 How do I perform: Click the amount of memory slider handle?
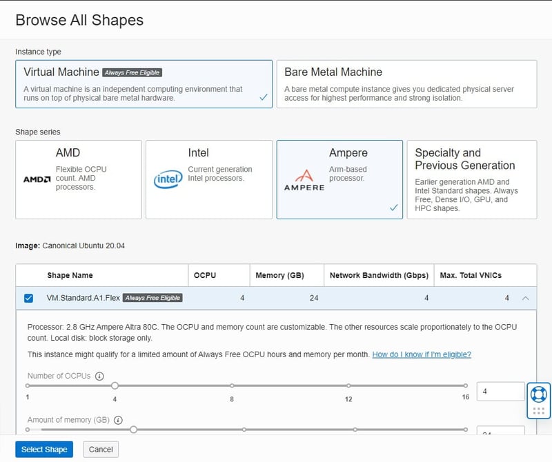pyautogui.click(x=133, y=430)
